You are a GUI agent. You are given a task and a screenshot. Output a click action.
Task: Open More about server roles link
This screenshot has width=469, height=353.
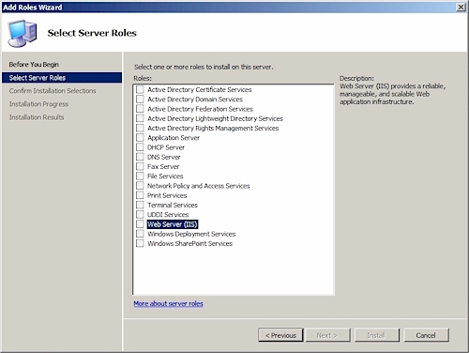168,303
